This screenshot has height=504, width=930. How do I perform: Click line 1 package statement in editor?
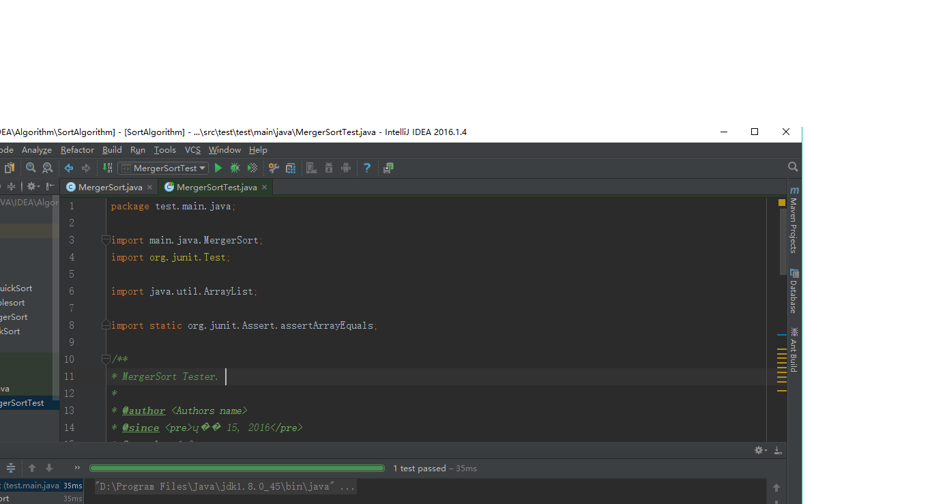173,206
